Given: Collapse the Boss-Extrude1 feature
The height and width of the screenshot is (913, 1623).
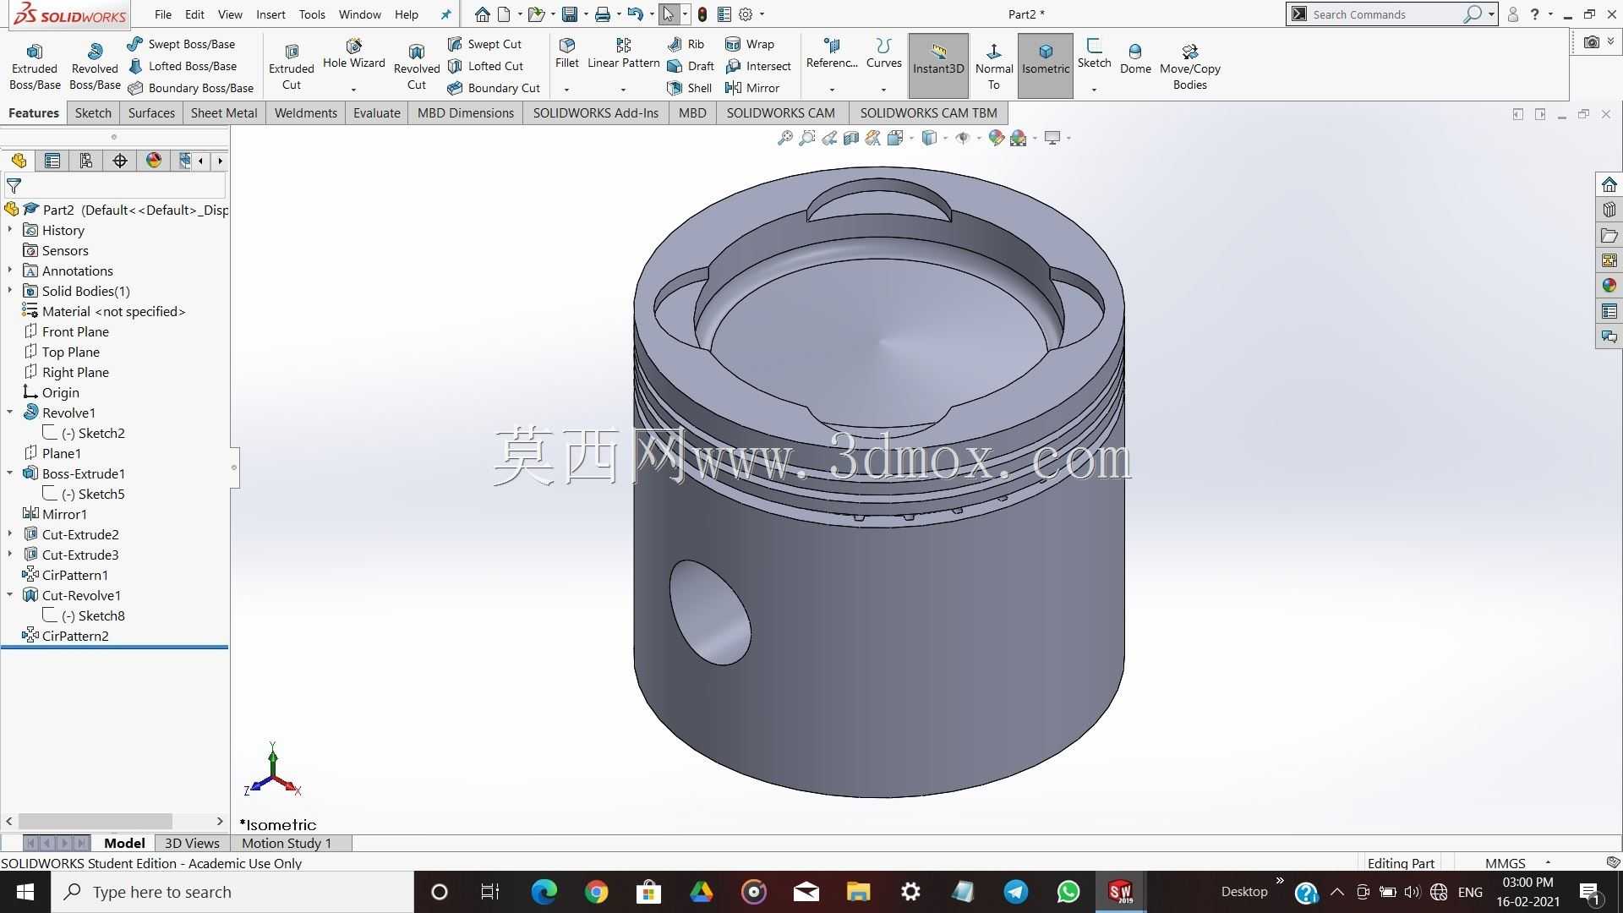Looking at the screenshot, I should click(x=10, y=473).
